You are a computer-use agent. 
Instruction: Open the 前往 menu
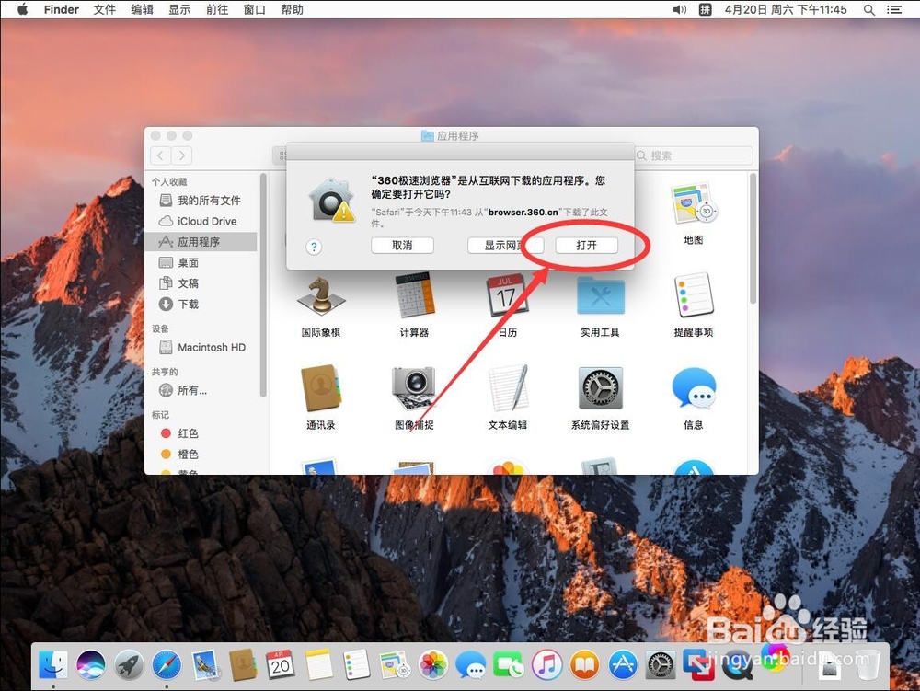[217, 9]
